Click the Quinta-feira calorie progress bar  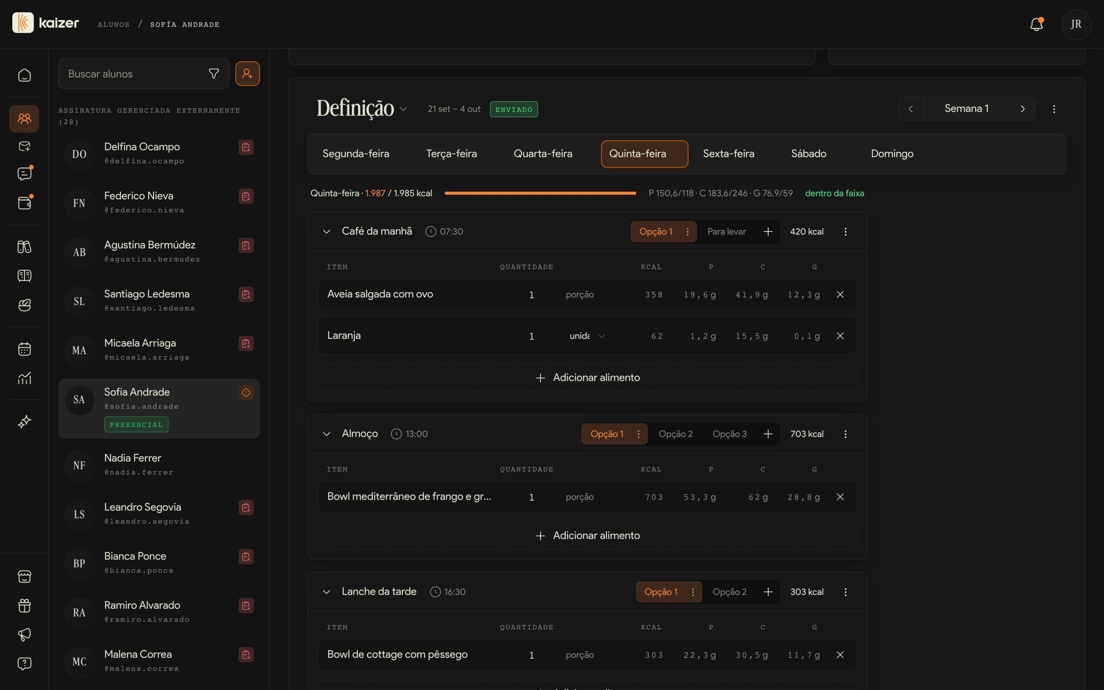click(x=540, y=193)
